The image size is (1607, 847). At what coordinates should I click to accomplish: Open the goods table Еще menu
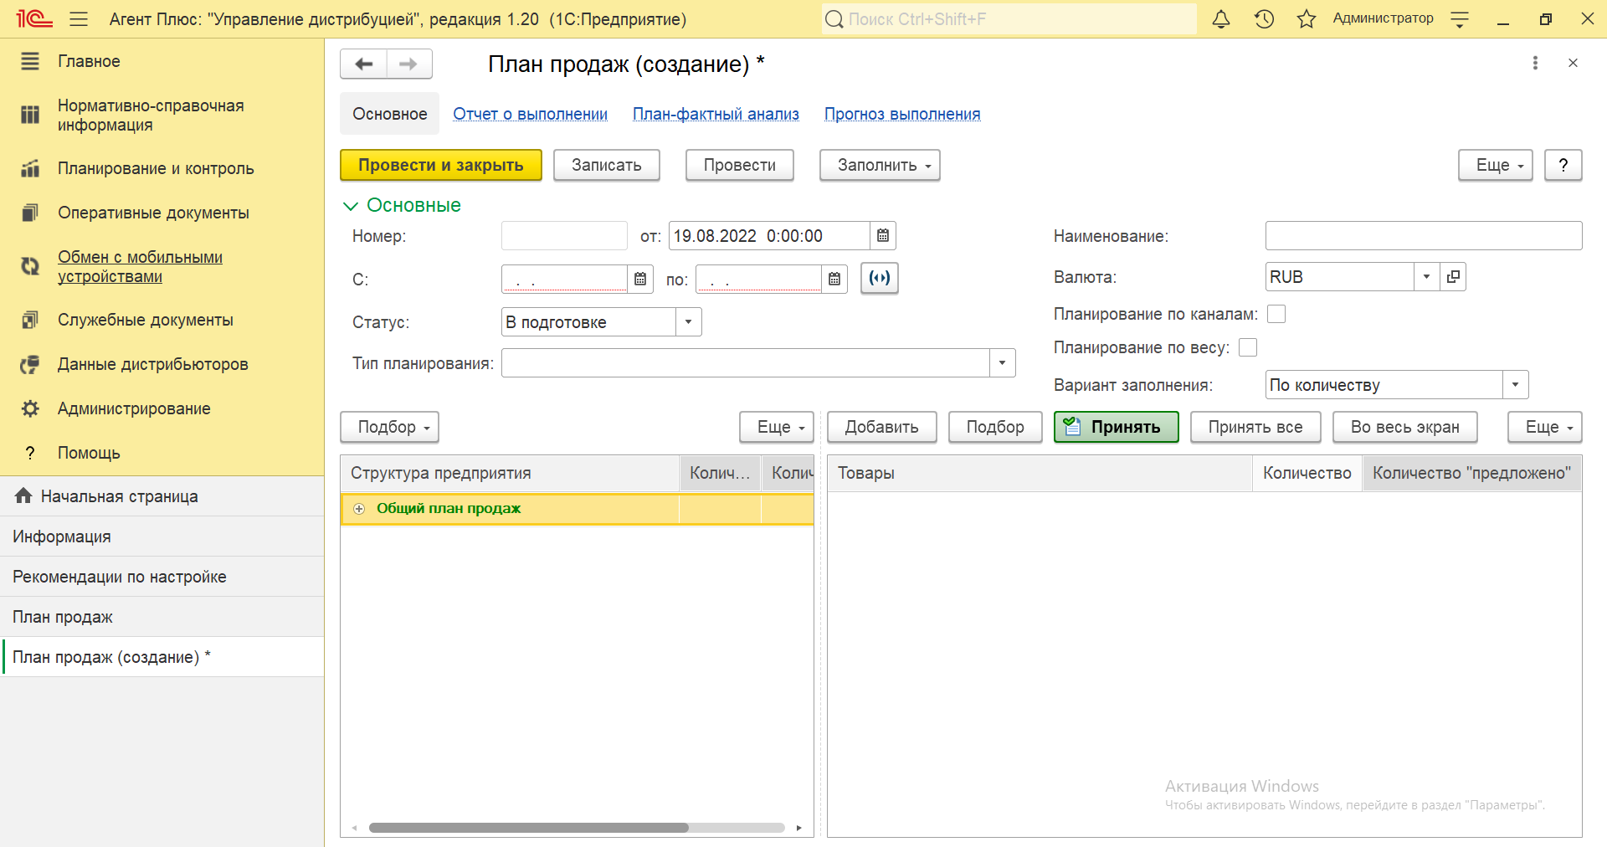pyautogui.click(x=1545, y=427)
